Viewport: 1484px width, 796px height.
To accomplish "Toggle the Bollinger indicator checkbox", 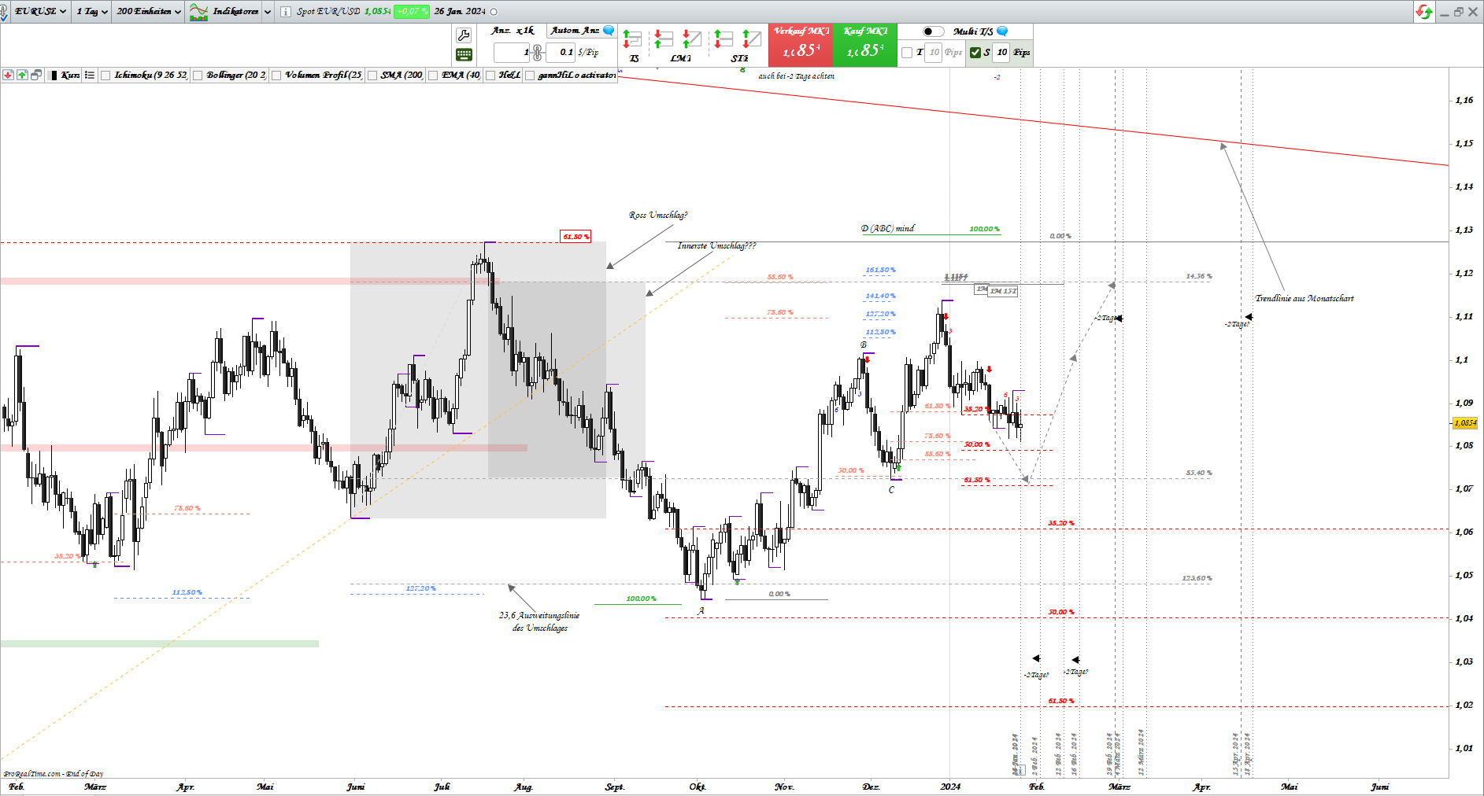I will click(198, 76).
